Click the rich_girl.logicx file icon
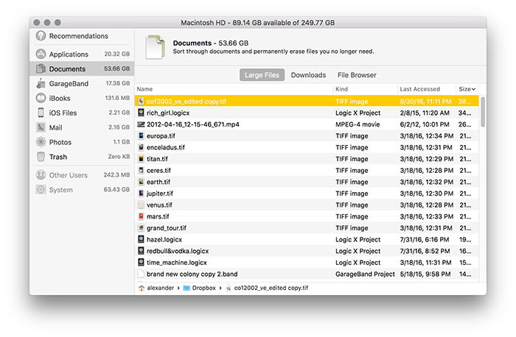516x337 pixels. [x=142, y=113]
